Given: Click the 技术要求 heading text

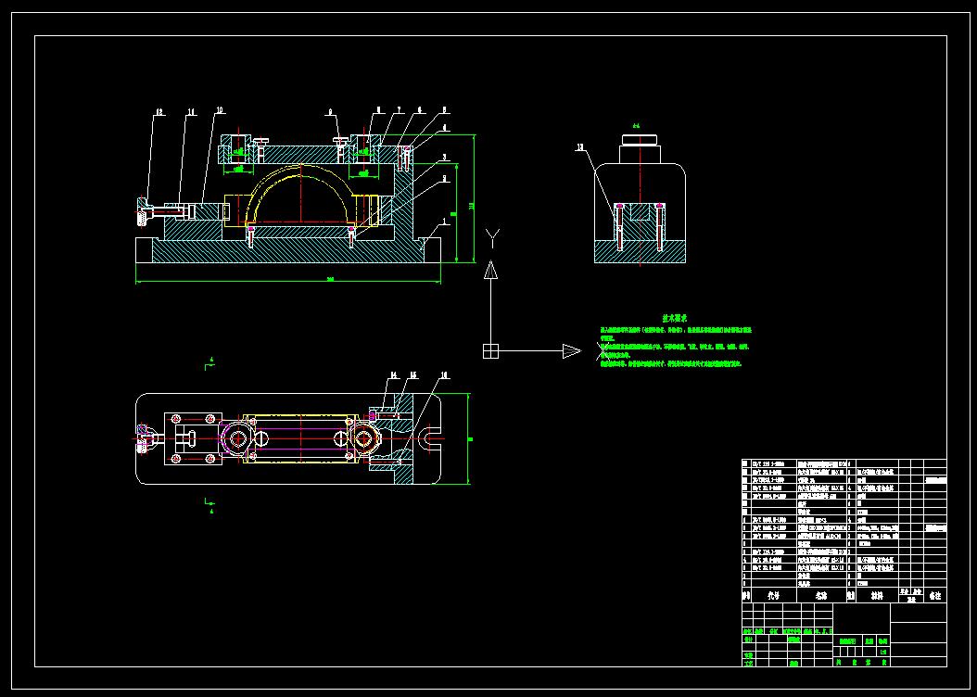Looking at the screenshot, I should pyautogui.click(x=674, y=318).
